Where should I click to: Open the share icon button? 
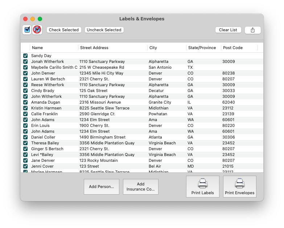(x=253, y=30)
